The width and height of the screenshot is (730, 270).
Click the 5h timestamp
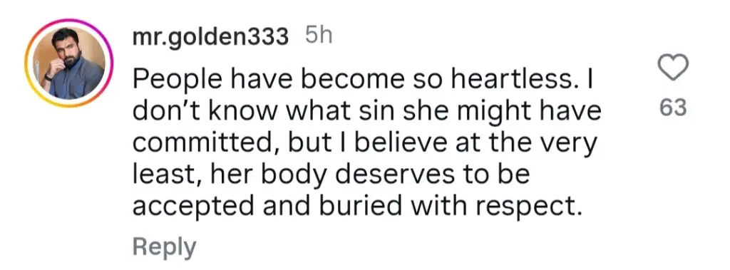click(x=319, y=36)
